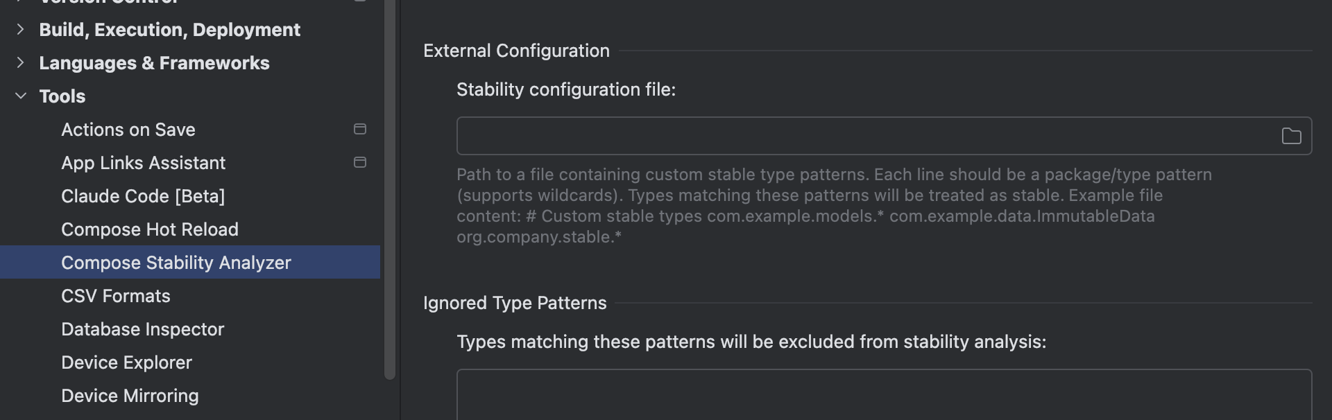Image resolution: width=1332 pixels, height=420 pixels.
Task: Select Languages & Frameworks category label
Action: coord(154,63)
